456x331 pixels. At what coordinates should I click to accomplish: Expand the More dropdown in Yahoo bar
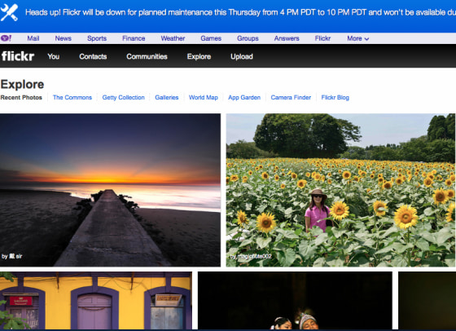pos(358,38)
